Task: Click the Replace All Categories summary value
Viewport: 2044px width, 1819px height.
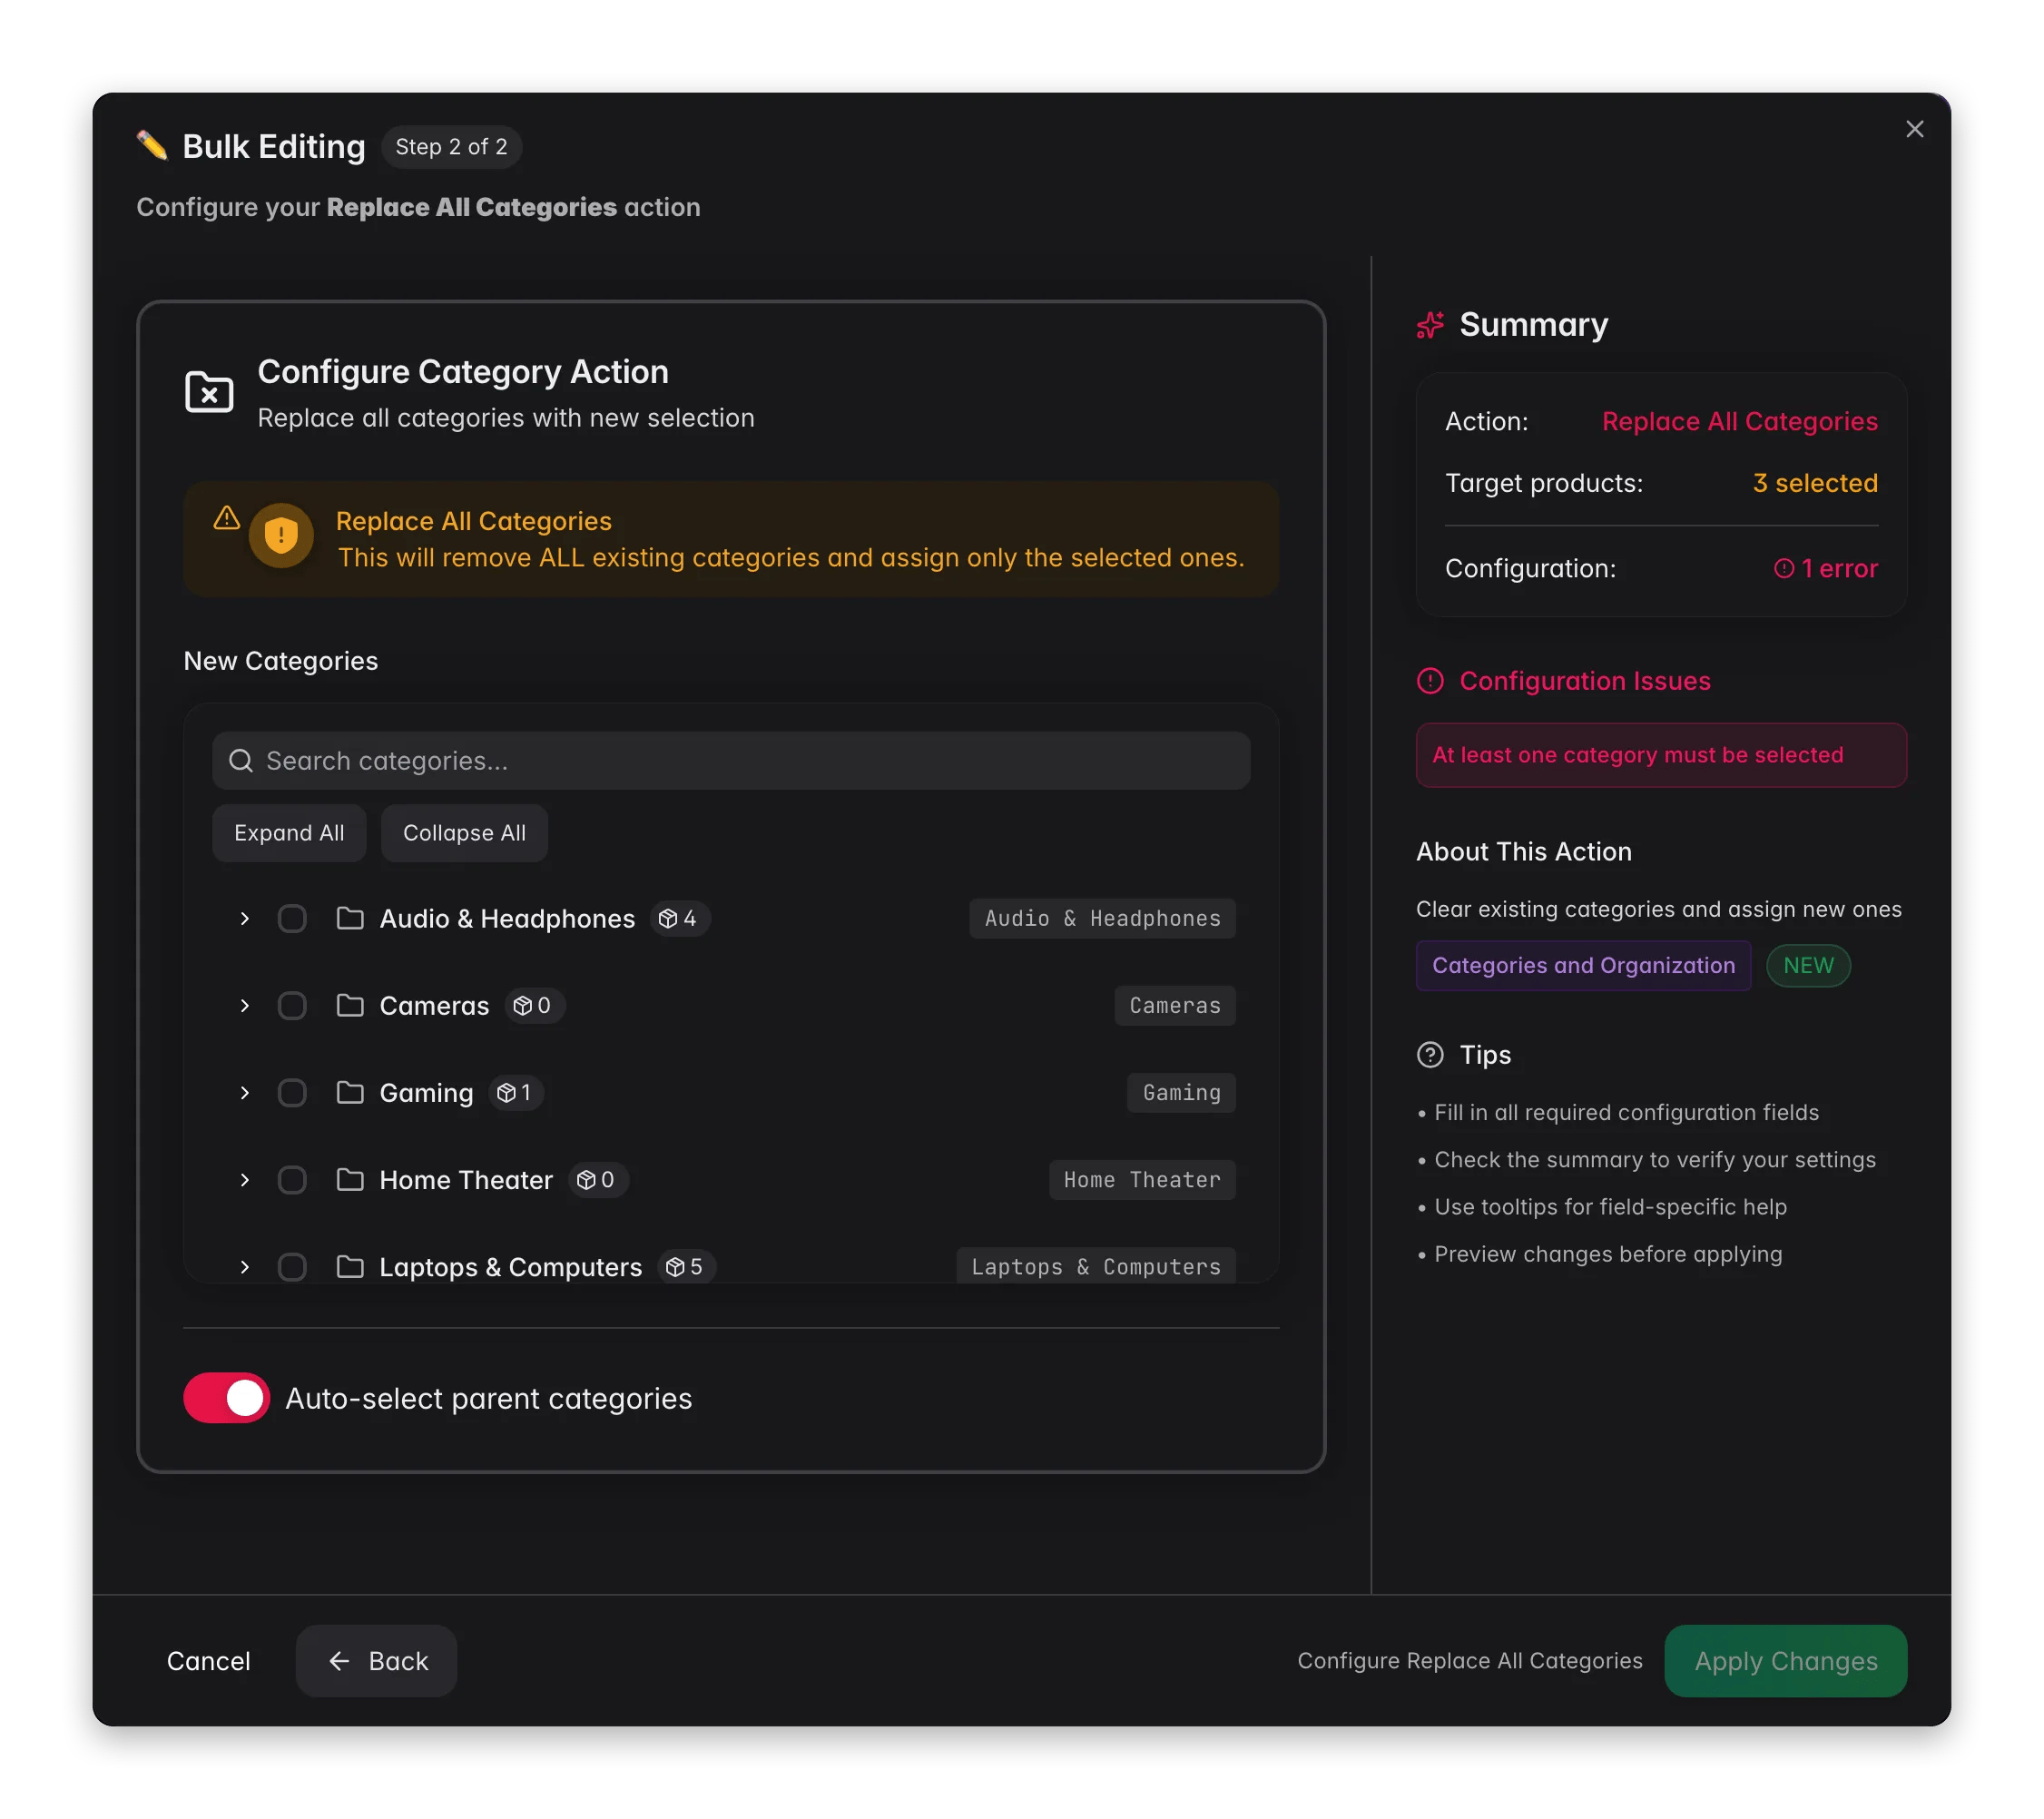Action: click(1739, 421)
